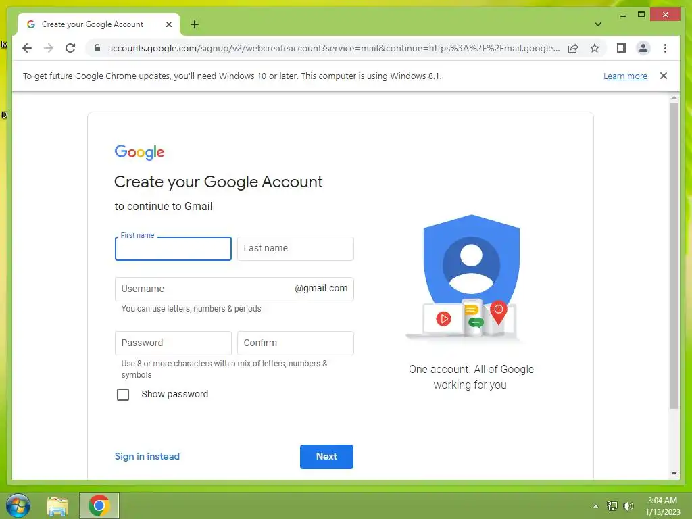Click the Google logo

point(139,152)
